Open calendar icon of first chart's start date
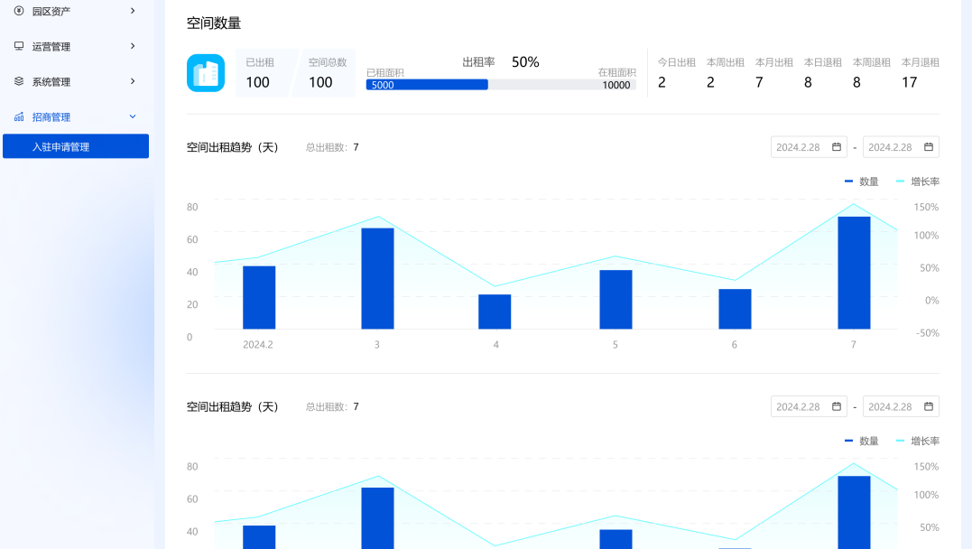The height and width of the screenshot is (549, 972). pos(836,147)
